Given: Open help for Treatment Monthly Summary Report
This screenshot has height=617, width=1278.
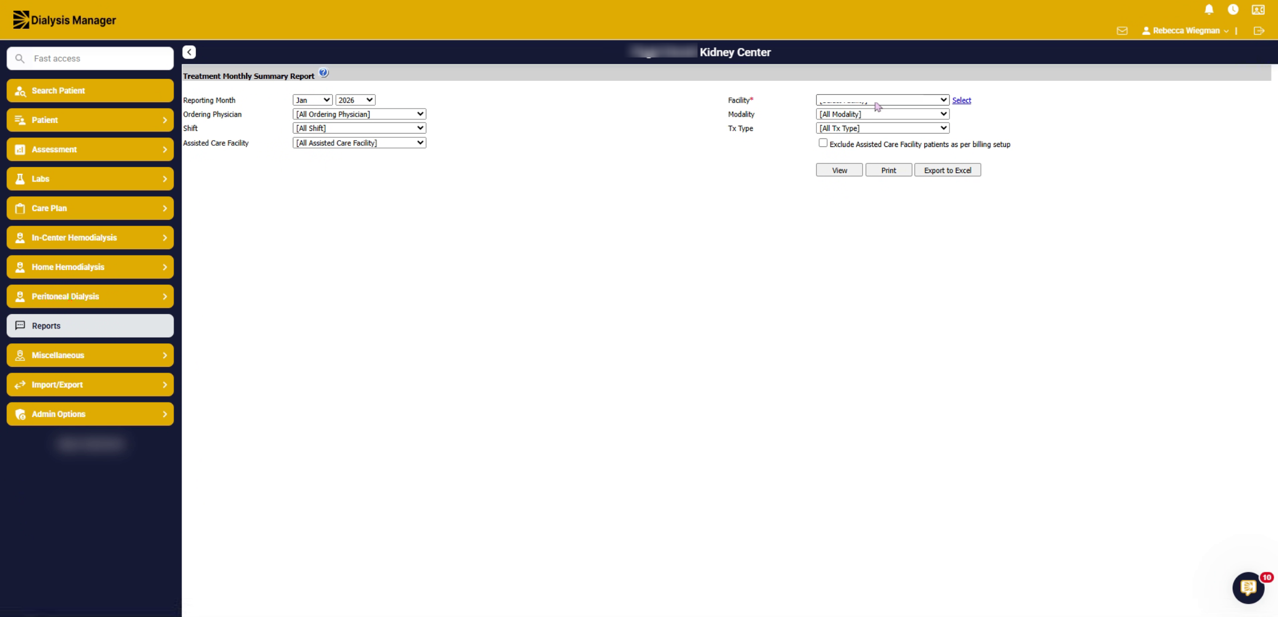Looking at the screenshot, I should 324,73.
